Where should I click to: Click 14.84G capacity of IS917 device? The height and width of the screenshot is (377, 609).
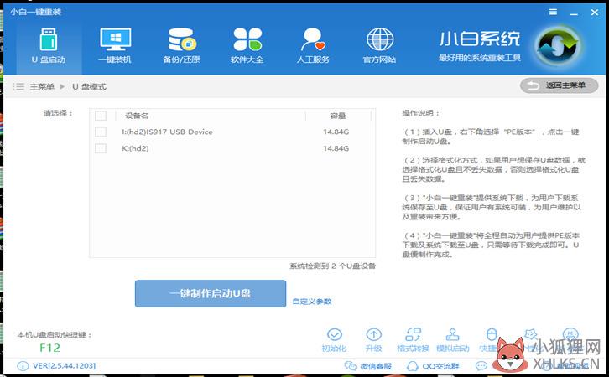(336, 132)
